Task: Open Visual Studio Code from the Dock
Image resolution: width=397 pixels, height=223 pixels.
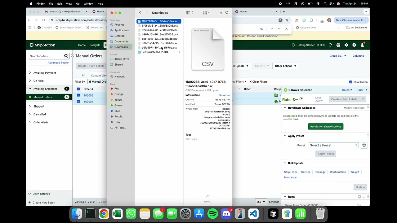Action: click(253, 214)
